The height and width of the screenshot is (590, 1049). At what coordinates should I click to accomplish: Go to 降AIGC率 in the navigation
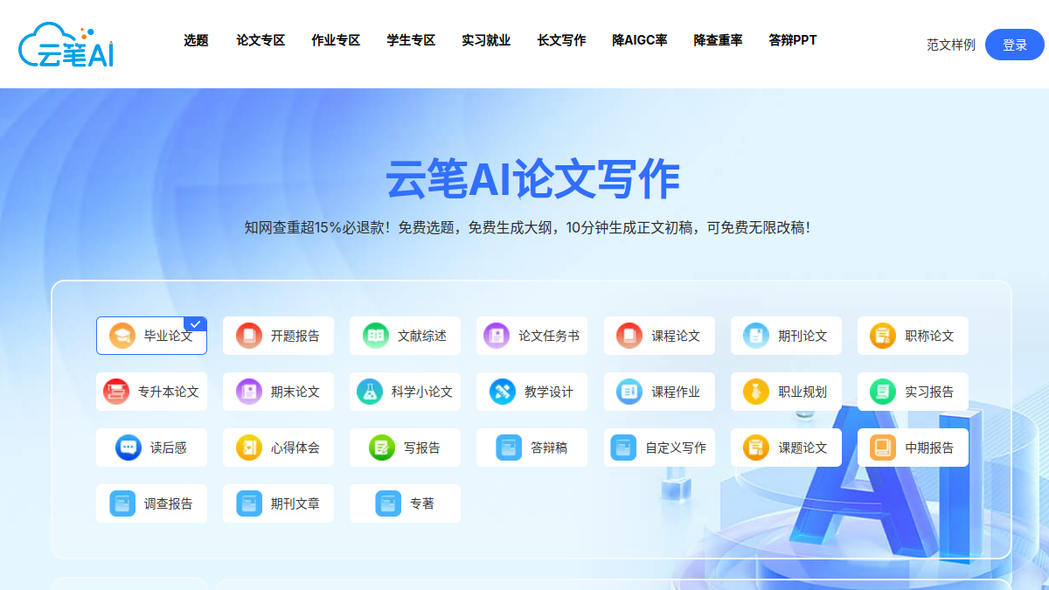click(x=640, y=40)
